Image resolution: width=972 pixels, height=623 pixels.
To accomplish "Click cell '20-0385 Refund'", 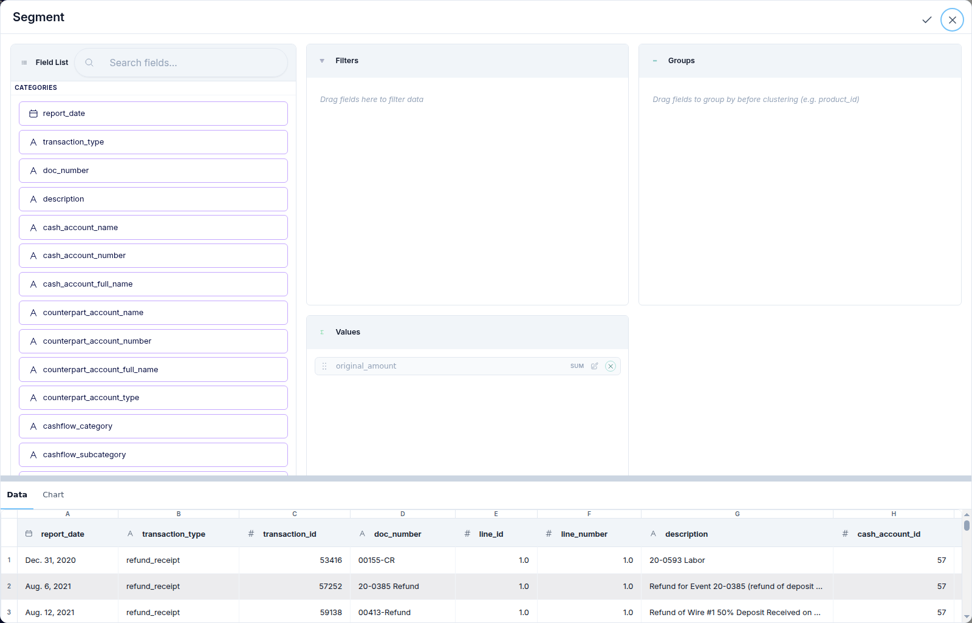I will click(403, 587).
